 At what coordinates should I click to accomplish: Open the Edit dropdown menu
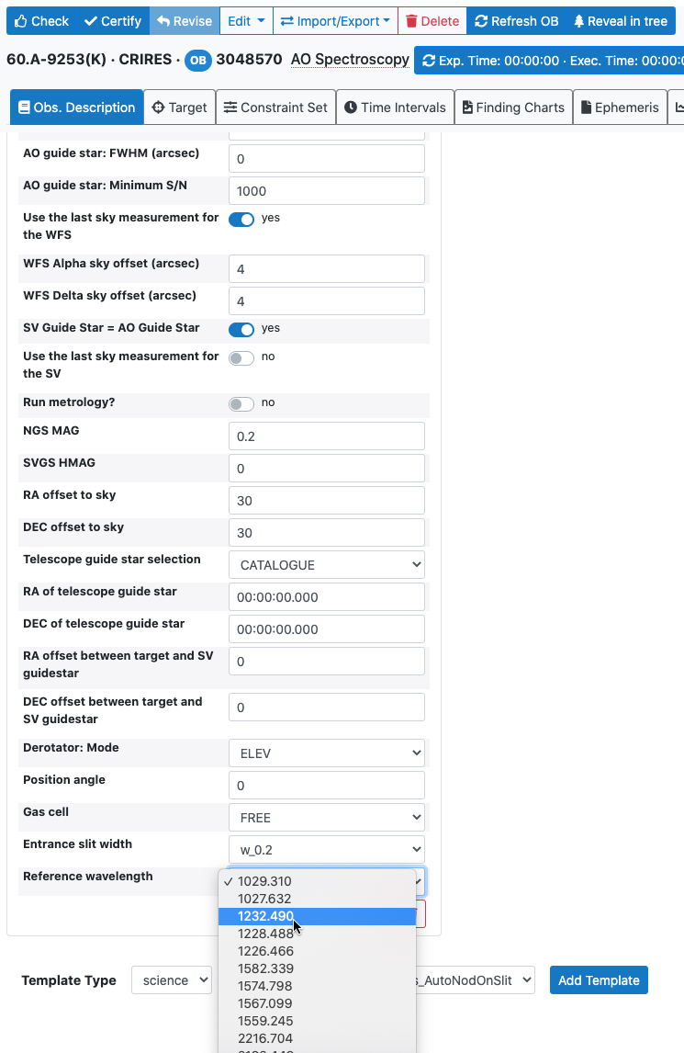(x=246, y=20)
